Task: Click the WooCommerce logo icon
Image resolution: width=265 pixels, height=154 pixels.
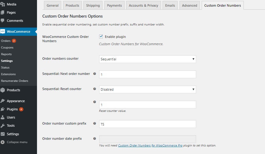Action: point(3,32)
